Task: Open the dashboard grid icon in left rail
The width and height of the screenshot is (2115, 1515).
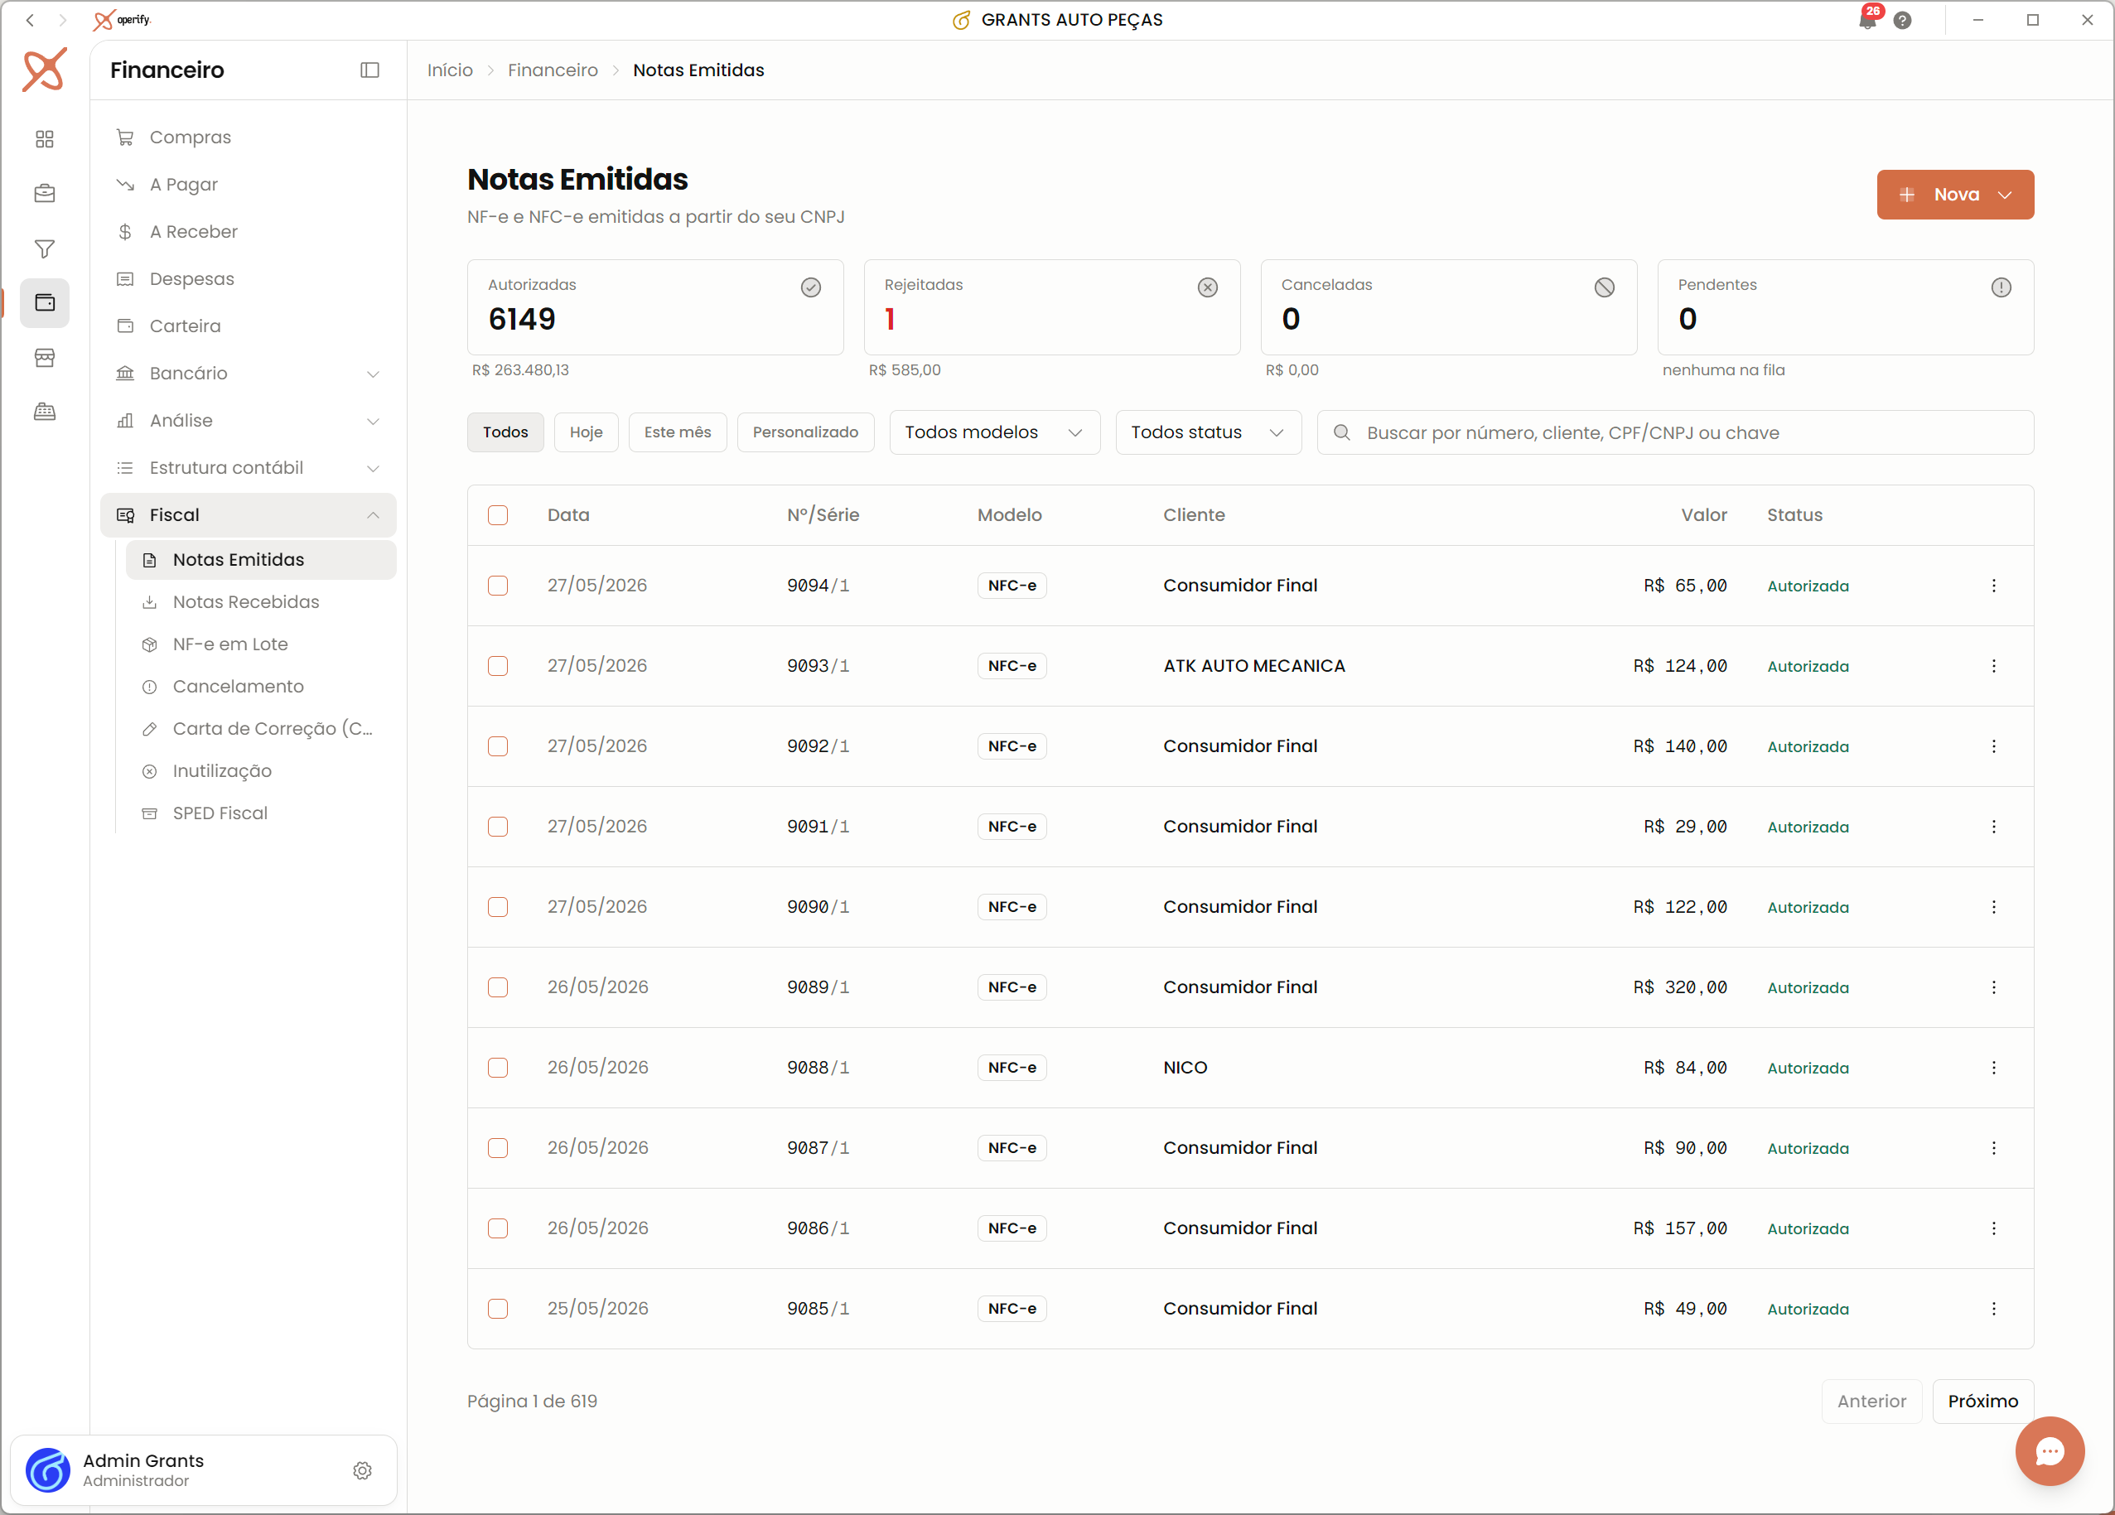Action: tap(45, 139)
